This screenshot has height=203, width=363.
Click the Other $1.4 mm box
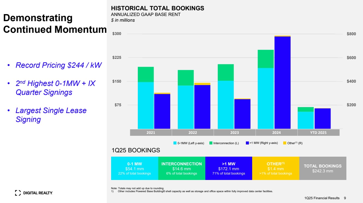click(276, 168)
